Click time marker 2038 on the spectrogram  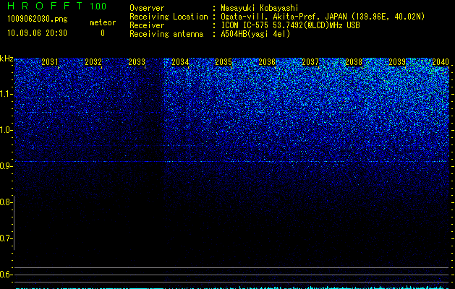(x=354, y=62)
